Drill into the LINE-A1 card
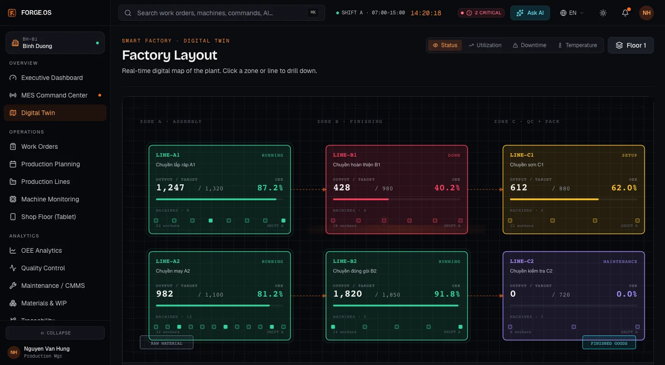Screen dimensions: 665x365 click(220, 189)
